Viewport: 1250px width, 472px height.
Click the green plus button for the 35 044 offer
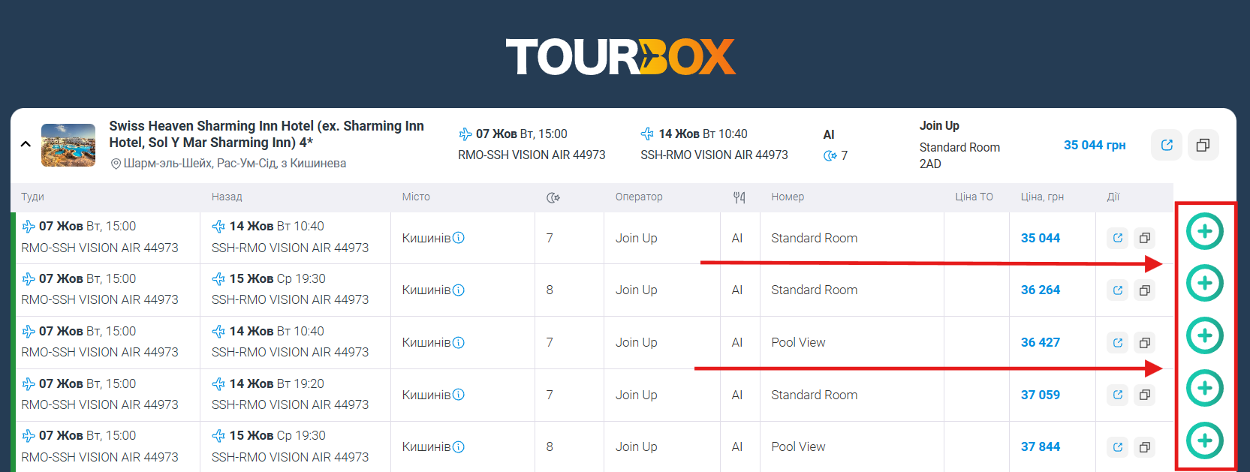[1204, 231]
